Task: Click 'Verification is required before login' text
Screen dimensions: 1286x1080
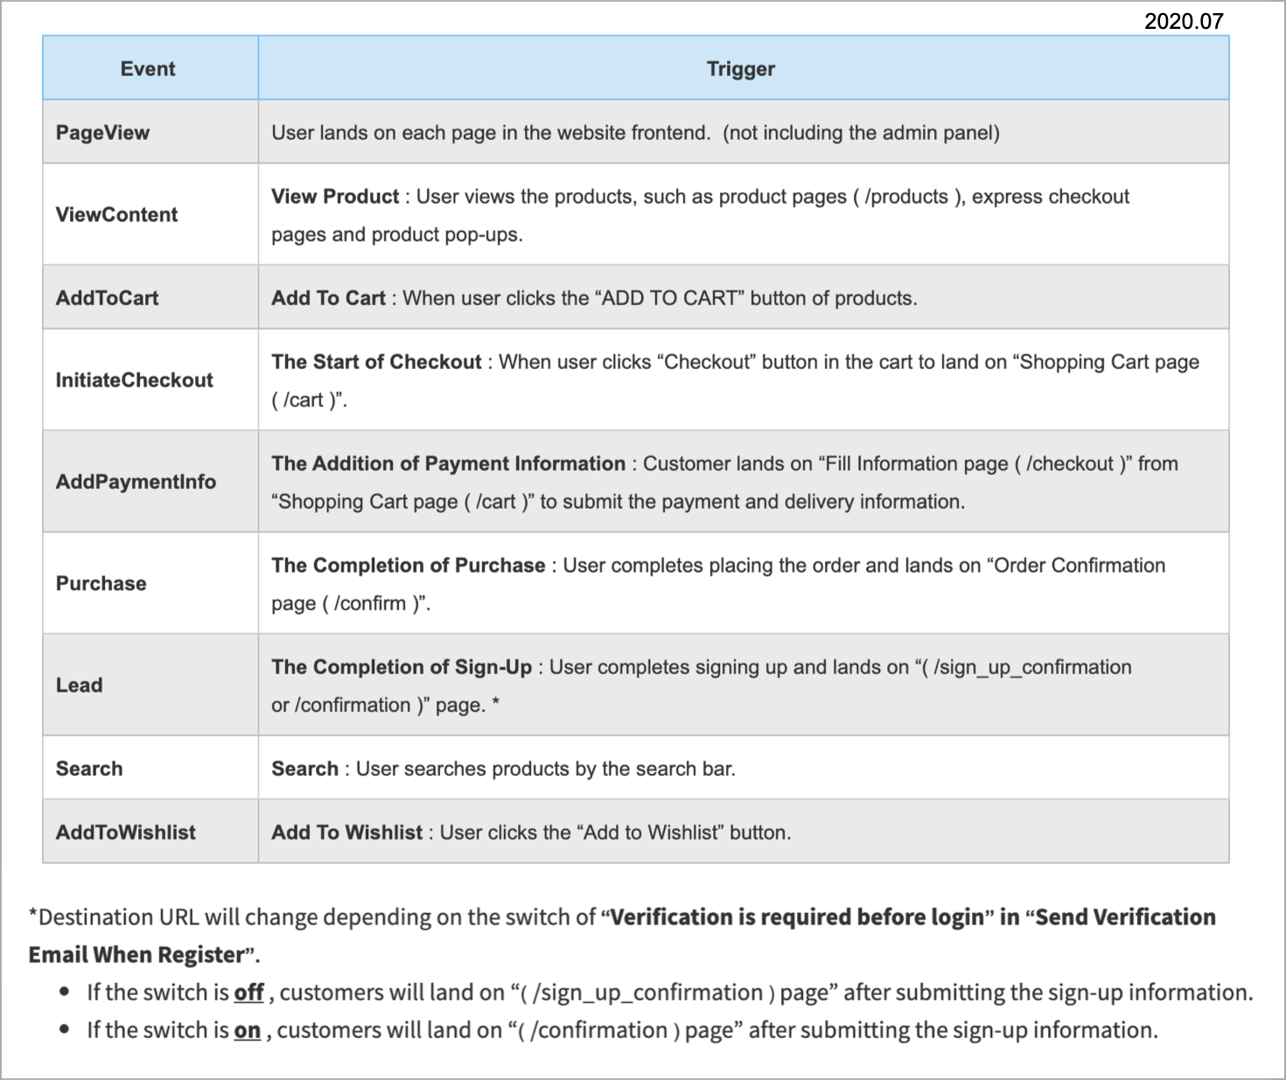Action: click(x=797, y=916)
